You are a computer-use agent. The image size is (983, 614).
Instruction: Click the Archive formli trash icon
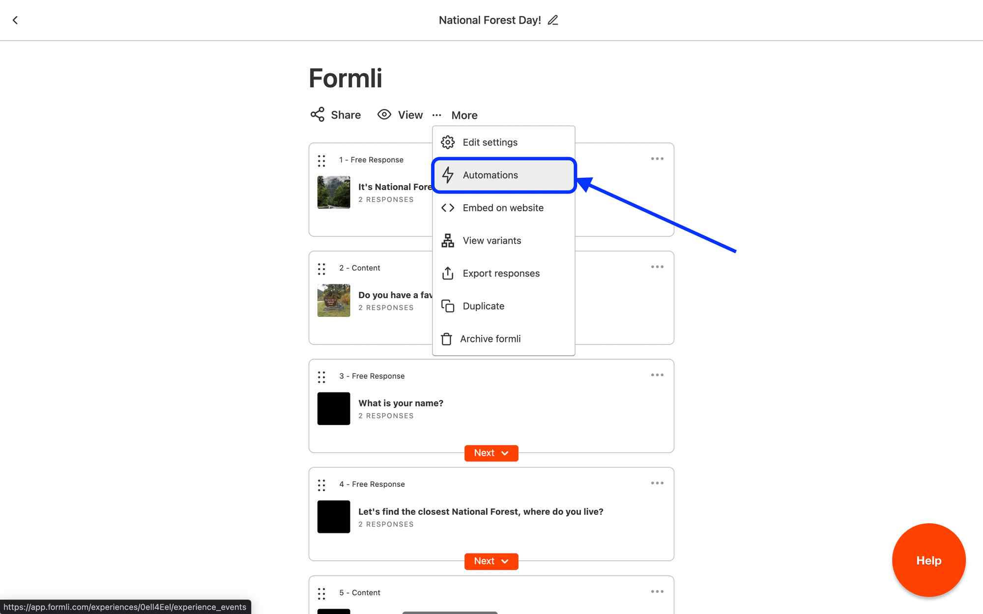pos(446,339)
